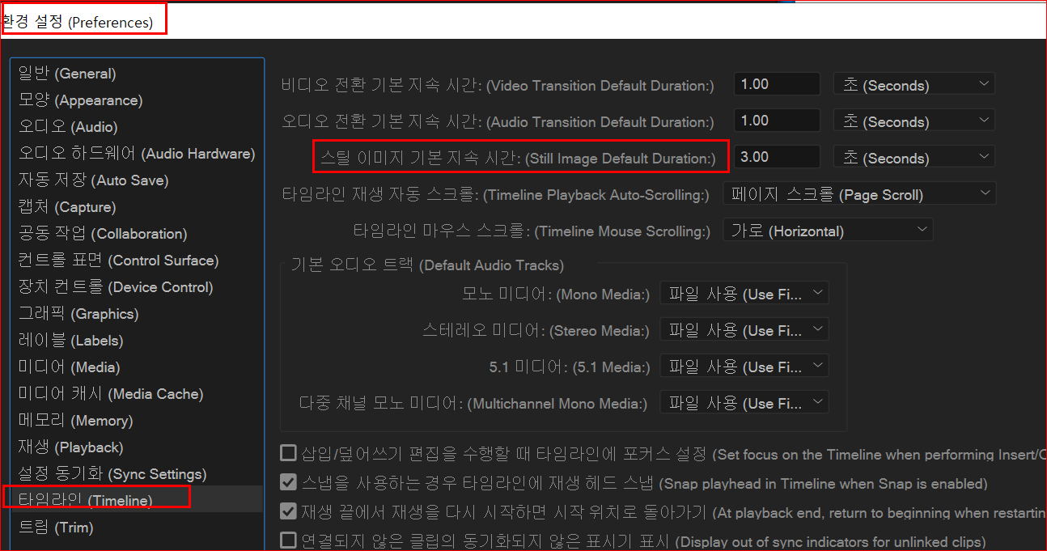Screen dimensions: 1047x551
Task: Enable focus on Timeline when performing Insert
Action: coord(288,454)
